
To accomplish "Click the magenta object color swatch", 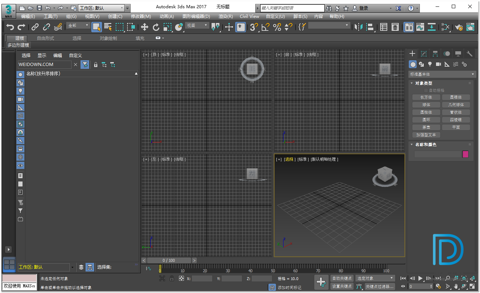I will pyautogui.click(x=465, y=154).
